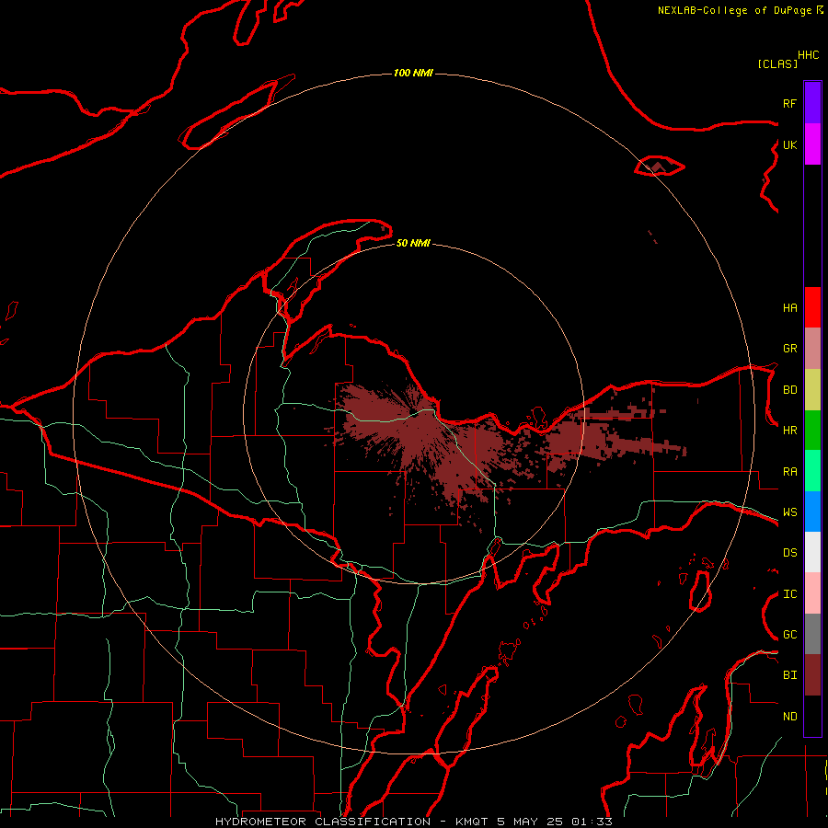Click the ND legend label
The height and width of the screenshot is (828, 828).
(x=789, y=717)
